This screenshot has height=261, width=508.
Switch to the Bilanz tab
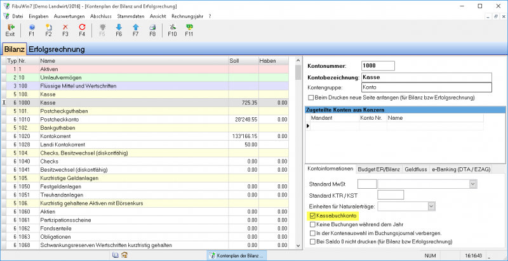click(14, 49)
